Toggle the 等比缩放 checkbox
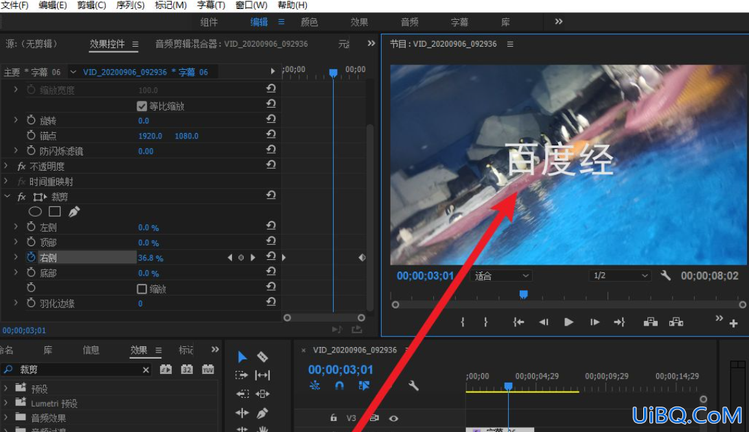This screenshot has height=432, width=749. (142, 106)
